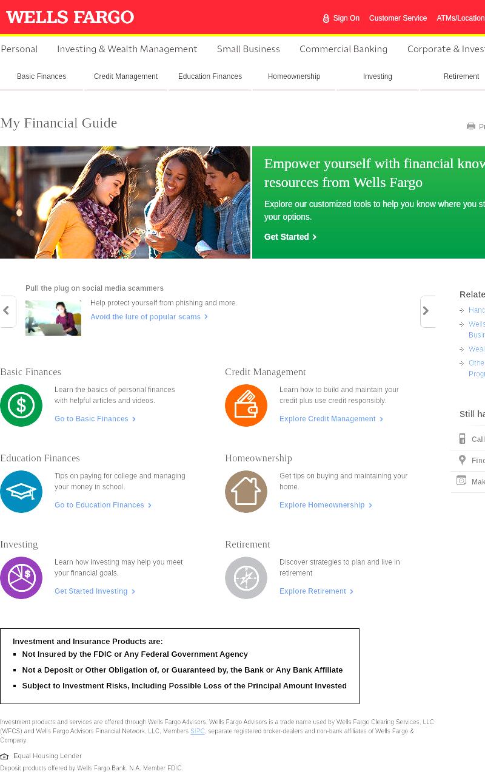Click the My Financial Guide page title
Screen dimensions: 485x777
(x=58, y=123)
